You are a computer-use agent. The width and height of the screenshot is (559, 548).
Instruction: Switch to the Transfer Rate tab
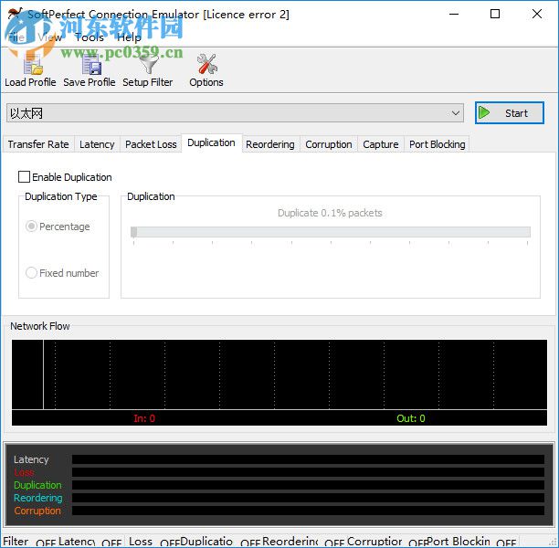38,144
